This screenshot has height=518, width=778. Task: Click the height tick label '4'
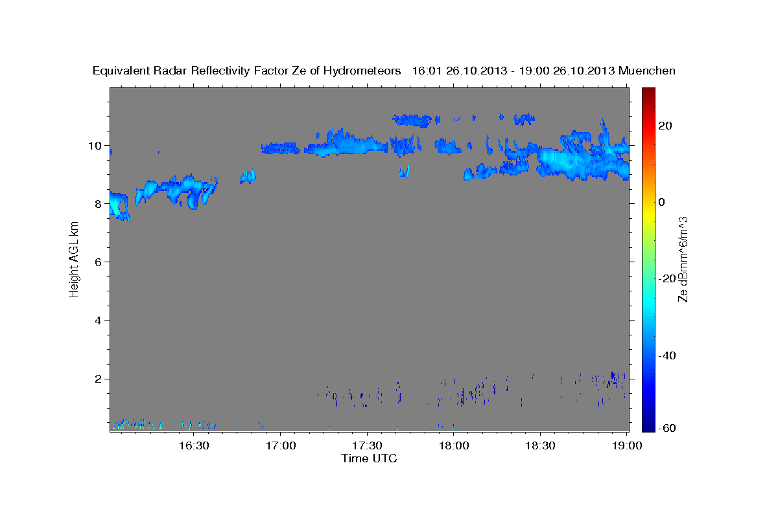click(99, 321)
